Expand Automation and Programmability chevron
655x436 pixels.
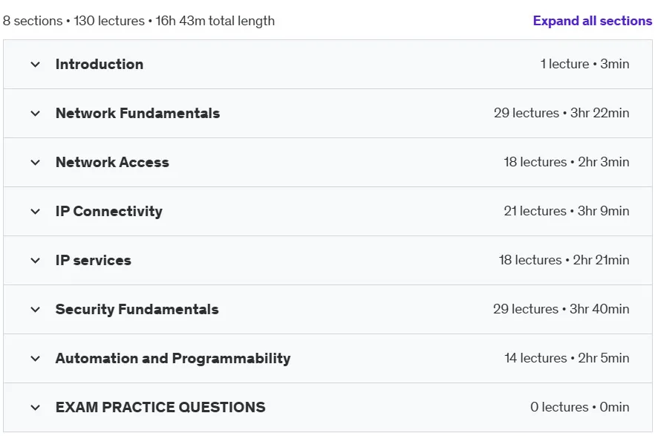coord(36,358)
